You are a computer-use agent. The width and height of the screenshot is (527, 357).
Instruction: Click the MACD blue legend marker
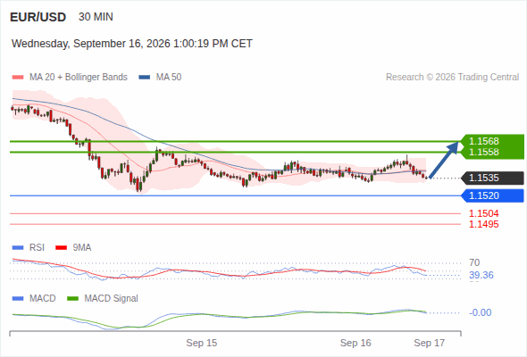tap(18, 299)
